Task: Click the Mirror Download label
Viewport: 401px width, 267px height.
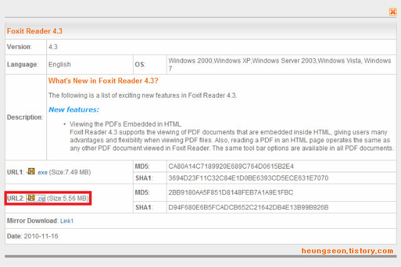Action: click(x=32, y=221)
